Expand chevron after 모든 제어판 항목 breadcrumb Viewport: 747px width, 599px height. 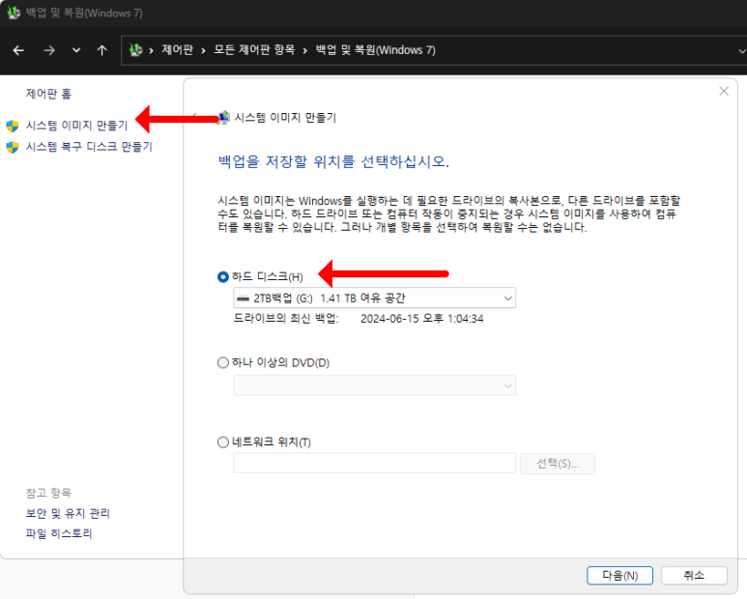[305, 50]
